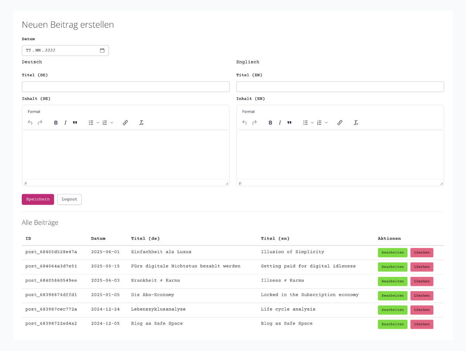The image size is (466, 351).
Task: Edit the Die Abo-Economy post
Action: tap(393, 295)
